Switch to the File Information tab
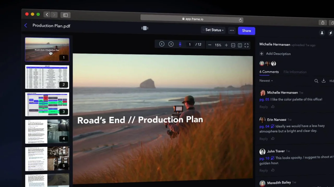 tap(295, 72)
